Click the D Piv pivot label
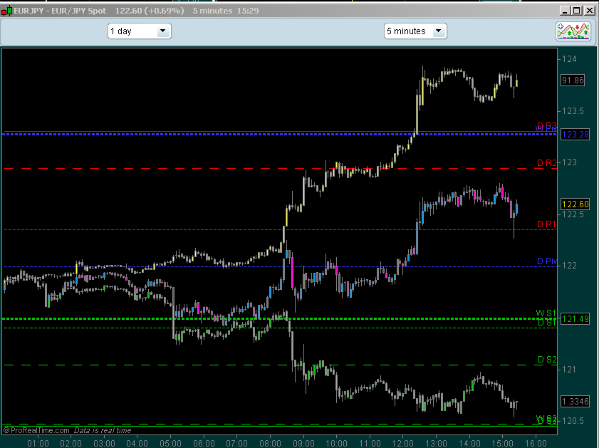 pos(547,261)
